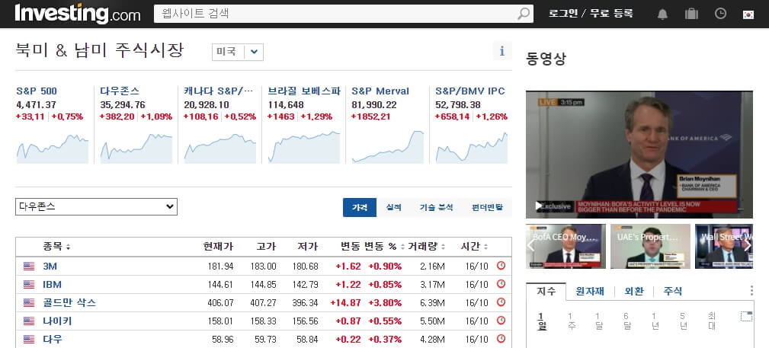Open the Korean flag language selector
The height and width of the screenshot is (348, 769).
pos(748,14)
